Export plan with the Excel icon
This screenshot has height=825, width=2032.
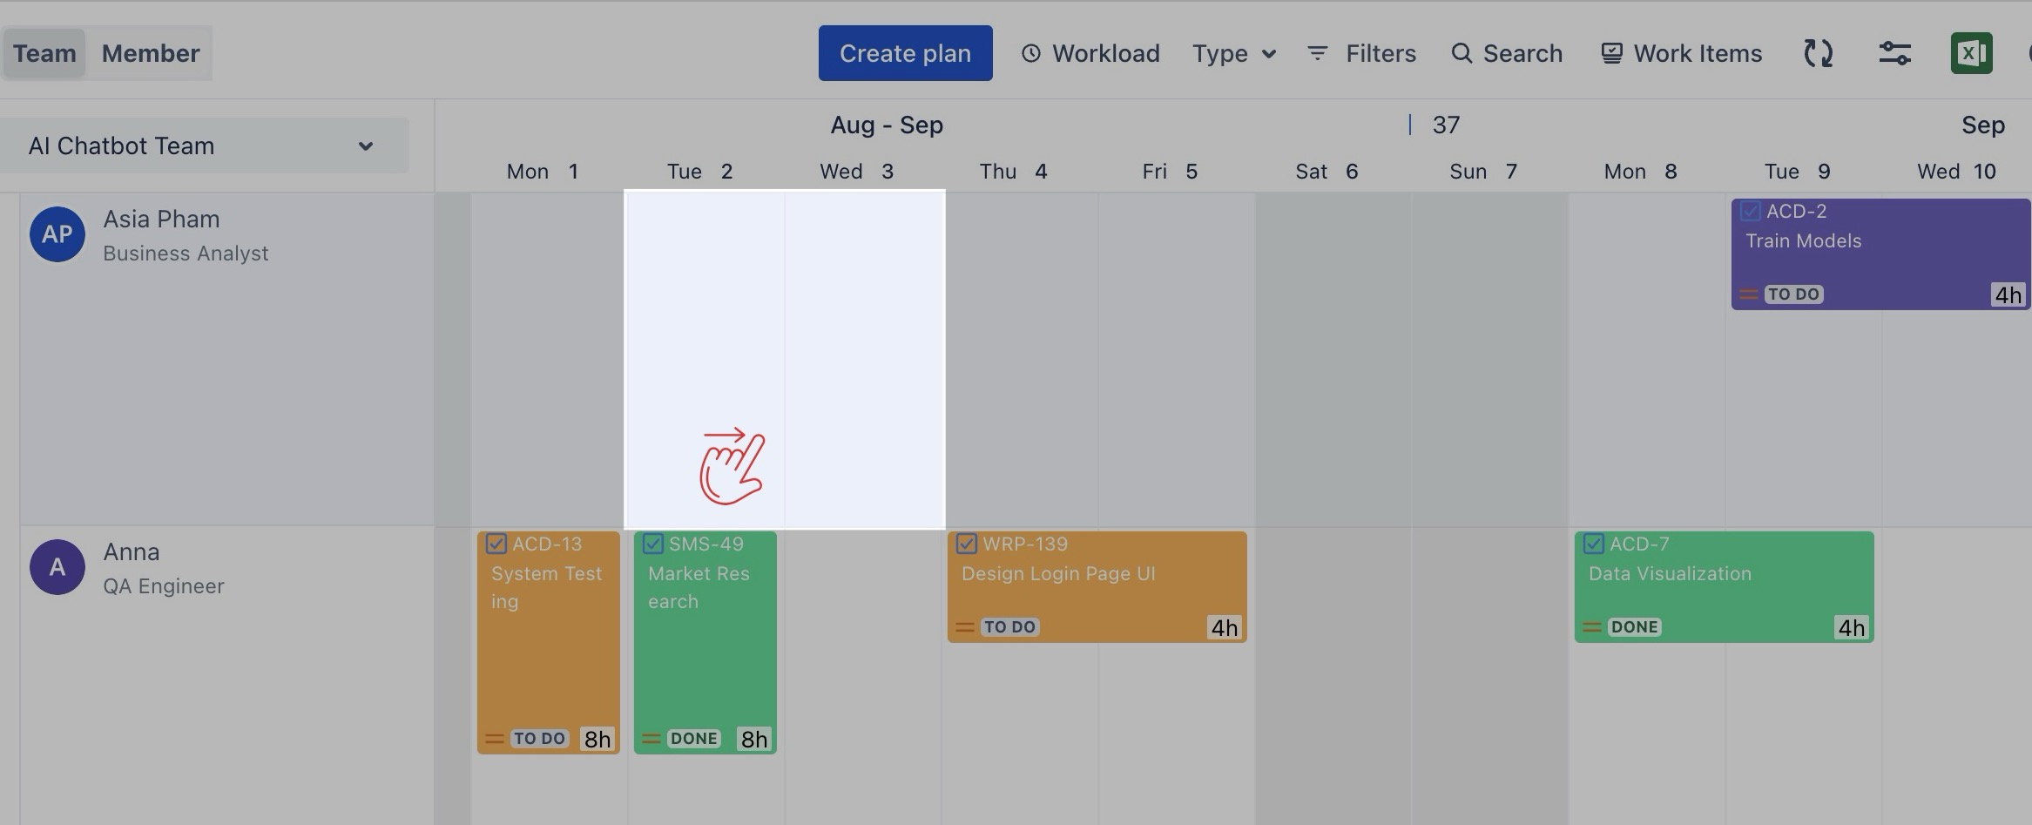(x=1971, y=53)
